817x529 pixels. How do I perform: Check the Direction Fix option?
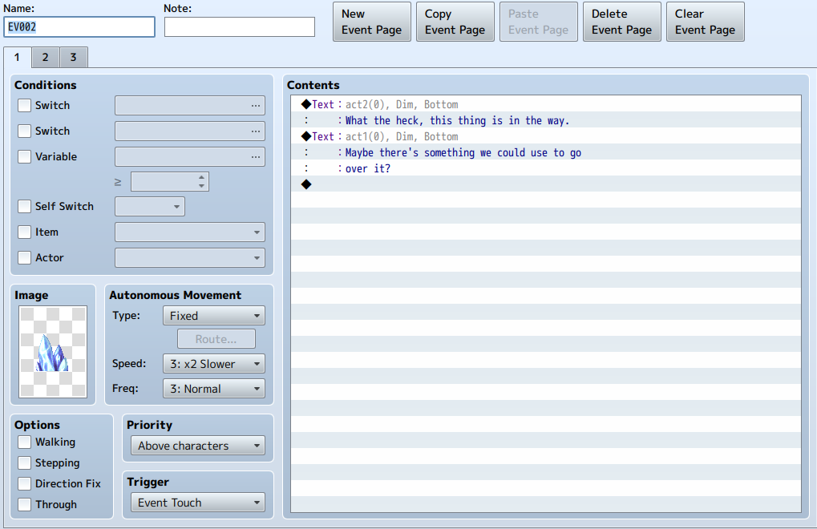[x=25, y=483]
